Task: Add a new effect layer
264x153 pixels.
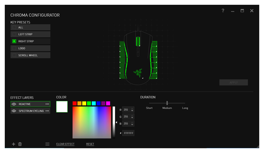Action: coord(13,144)
